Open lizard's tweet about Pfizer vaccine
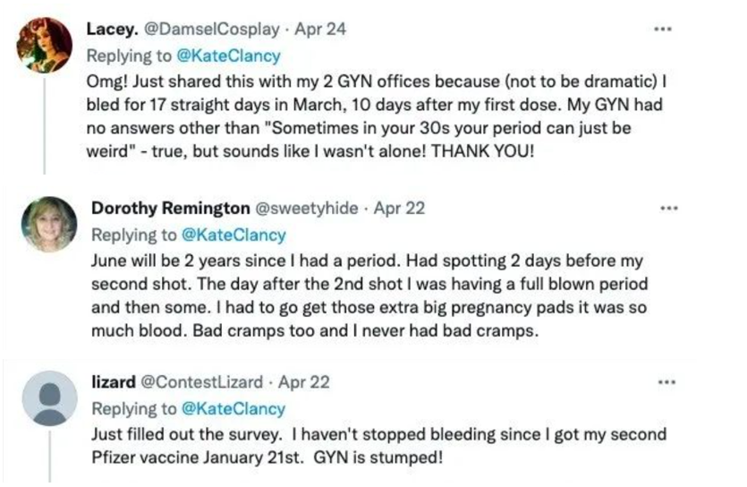 pyautogui.click(x=376, y=447)
